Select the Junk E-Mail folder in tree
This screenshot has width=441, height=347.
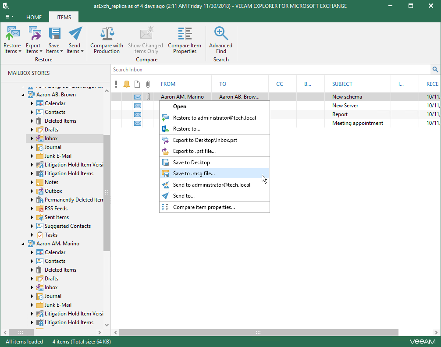point(58,156)
